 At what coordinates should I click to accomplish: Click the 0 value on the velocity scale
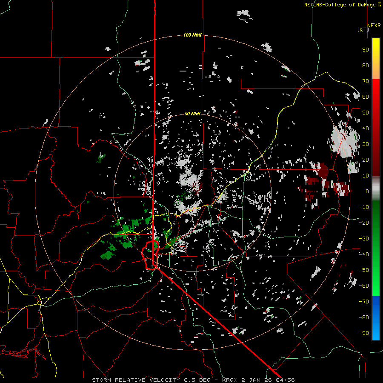click(x=367, y=191)
